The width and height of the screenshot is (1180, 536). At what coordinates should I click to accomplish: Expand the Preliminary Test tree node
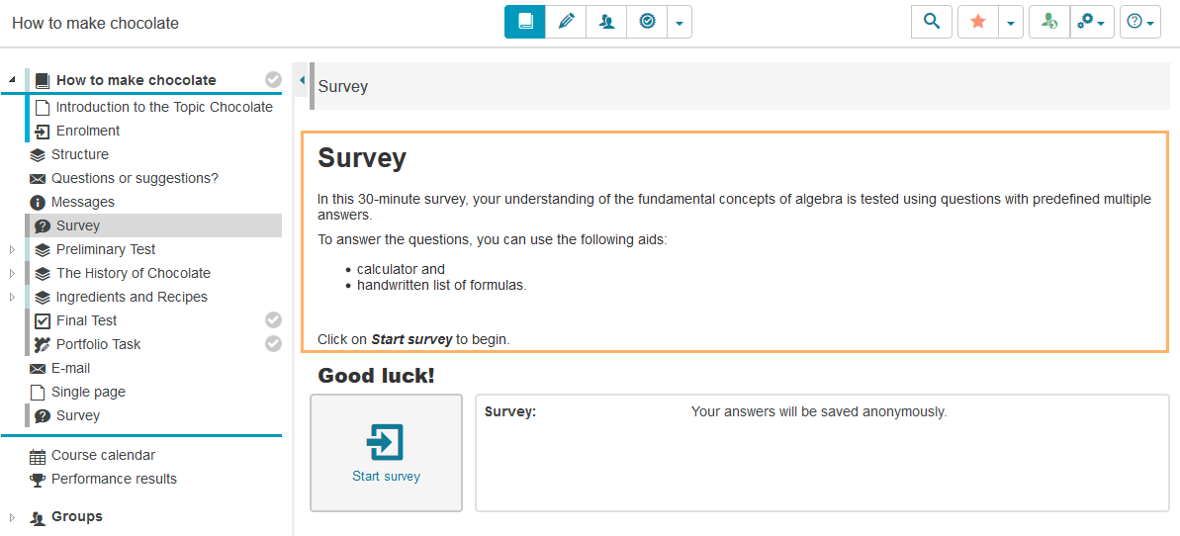coord(12,249)
